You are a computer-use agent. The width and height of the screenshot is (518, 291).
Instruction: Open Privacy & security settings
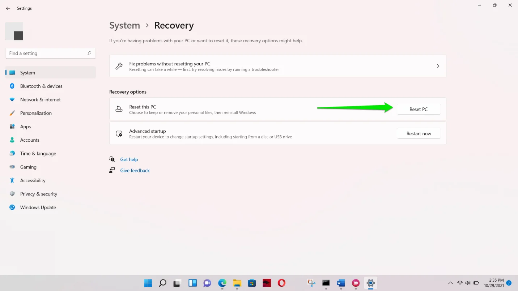[51, 194]
